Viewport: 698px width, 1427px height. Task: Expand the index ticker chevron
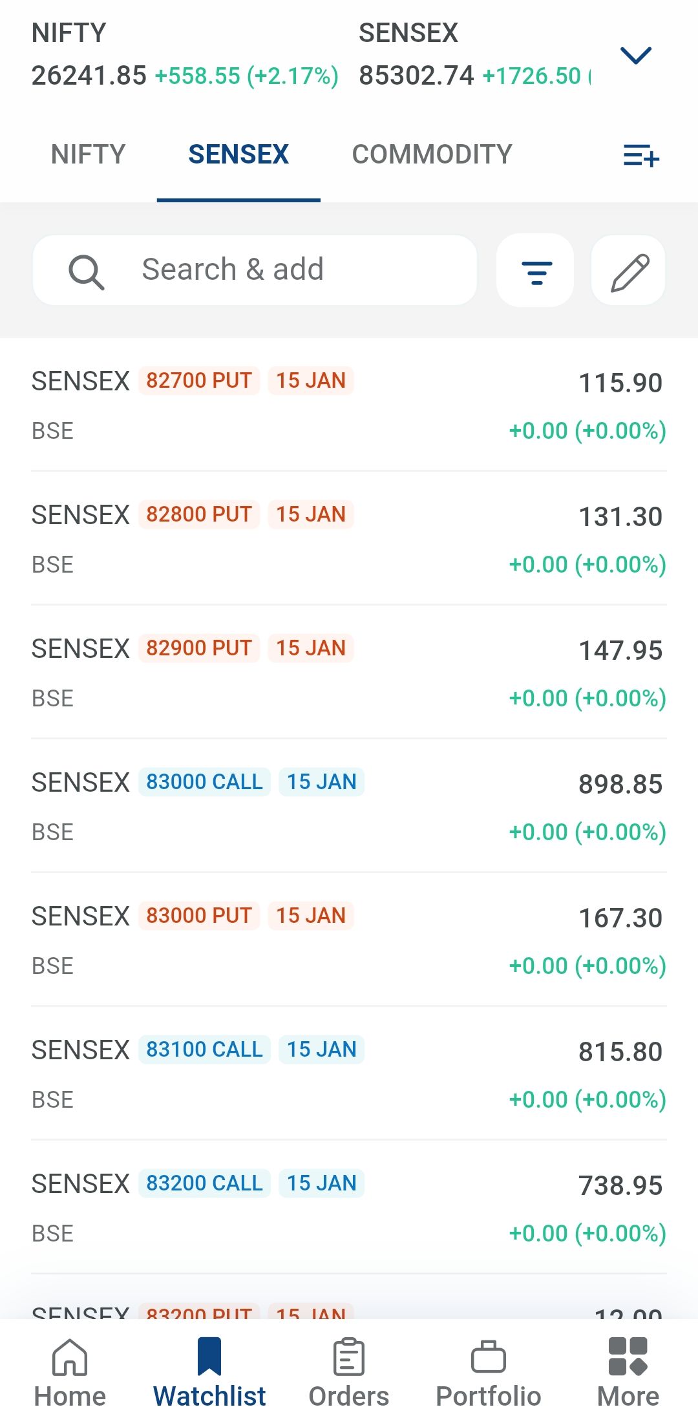tap(636, 56)
